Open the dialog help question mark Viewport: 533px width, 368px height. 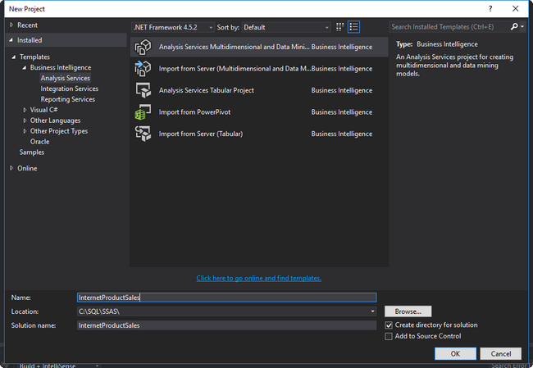click(x=490, y=9)
